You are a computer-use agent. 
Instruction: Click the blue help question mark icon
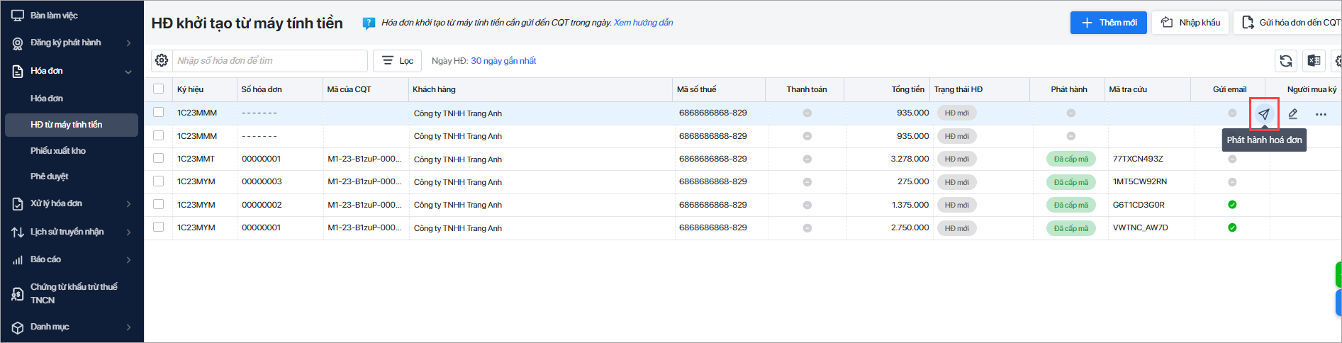click(x=369, y=23)
